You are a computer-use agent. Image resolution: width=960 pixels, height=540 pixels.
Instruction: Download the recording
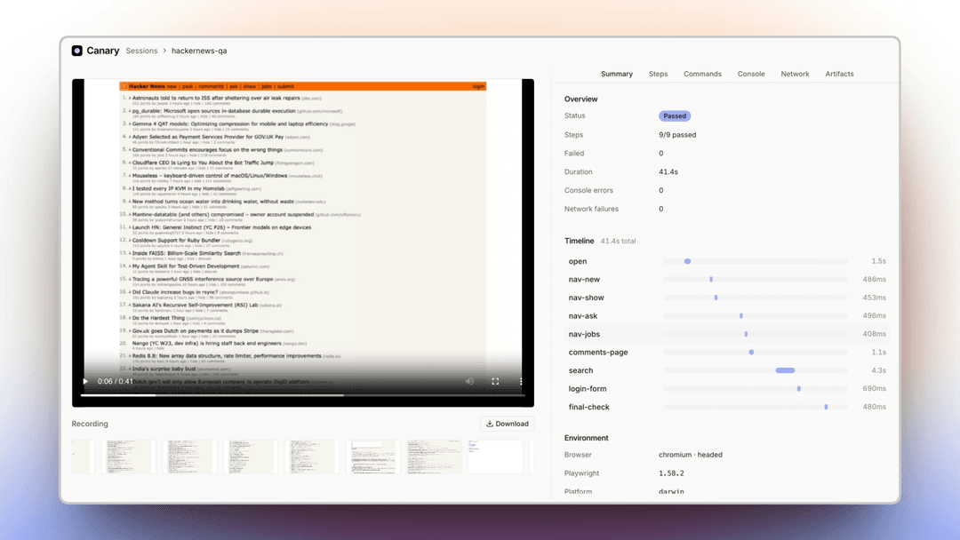click(507, 424)
